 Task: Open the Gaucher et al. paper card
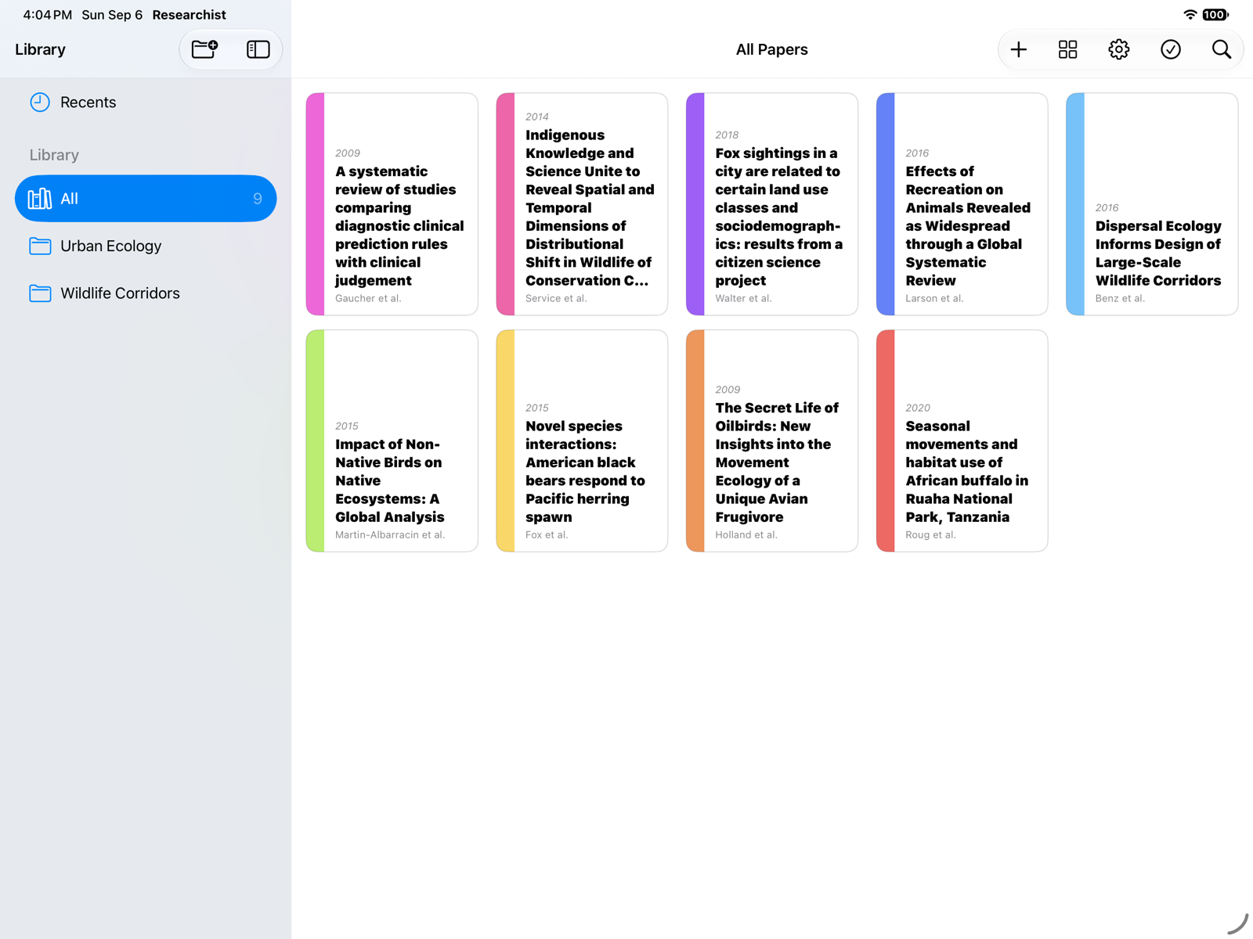tap(392, 204)
